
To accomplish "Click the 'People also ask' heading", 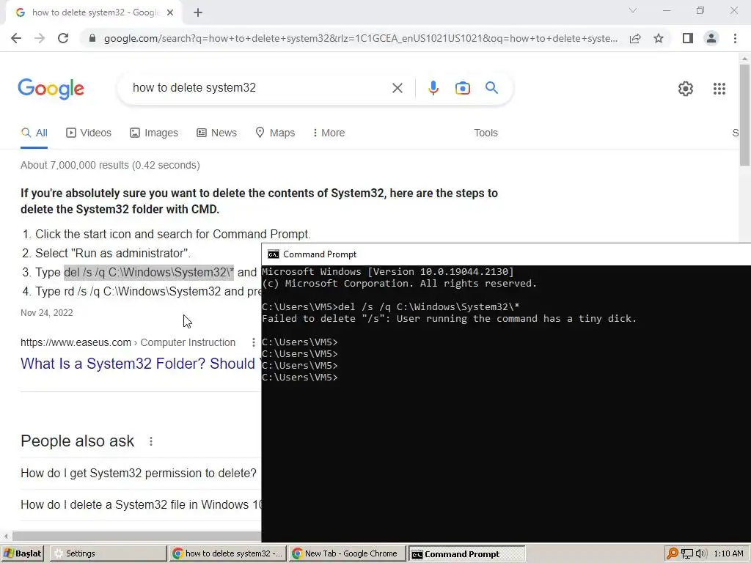I will [78, 441].
